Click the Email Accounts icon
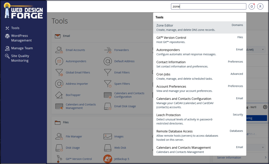 (59, 50)
